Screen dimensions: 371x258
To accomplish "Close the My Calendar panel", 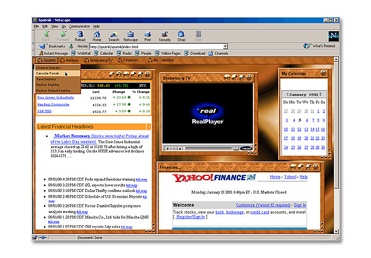I will 323,73.
